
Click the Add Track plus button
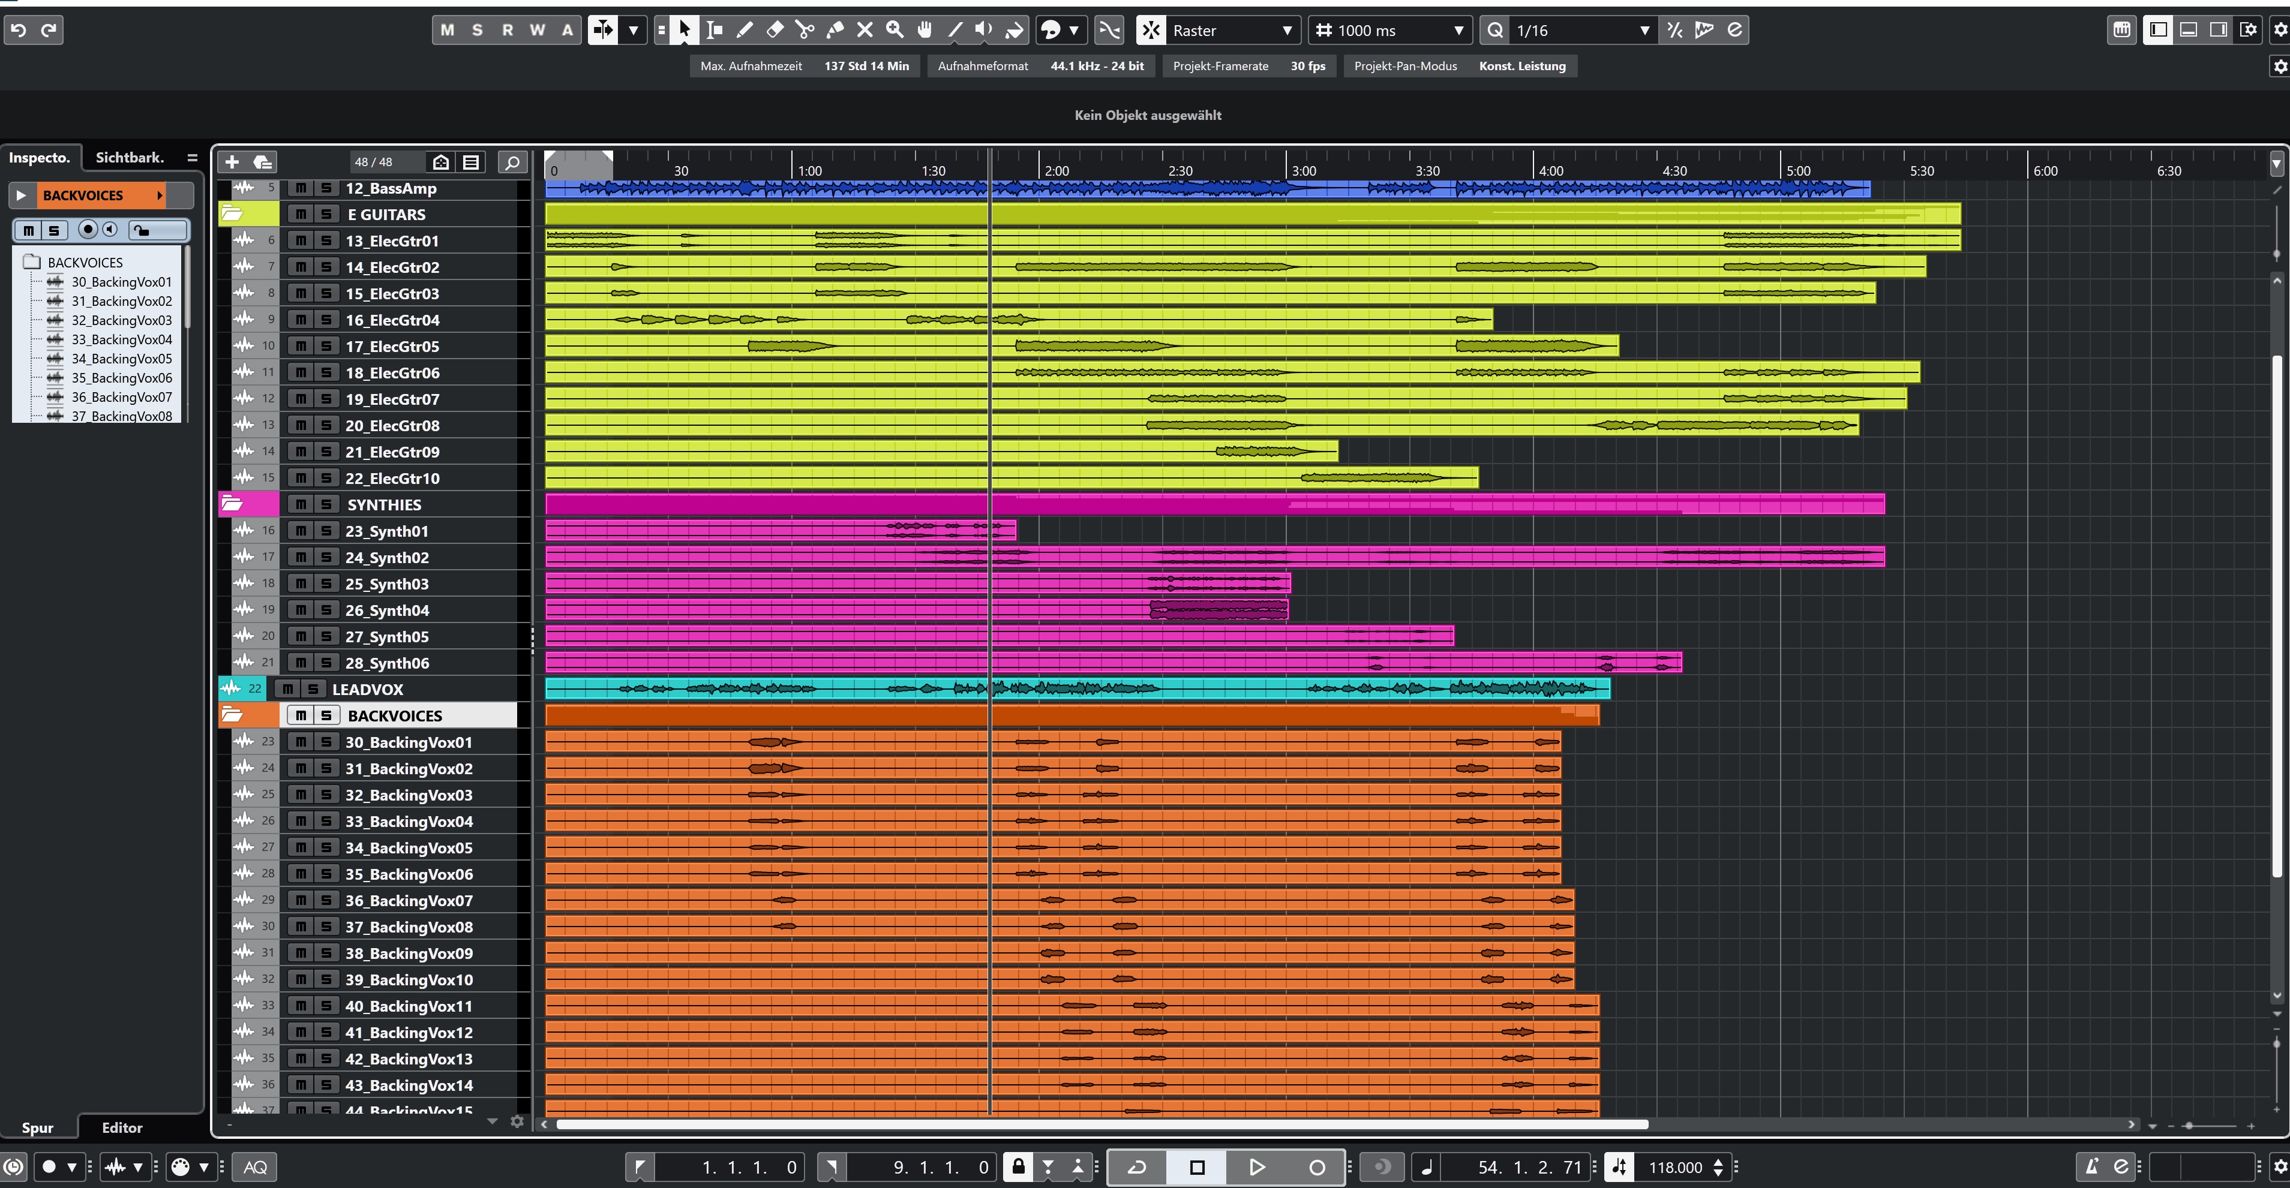click(x=232, y=162)
